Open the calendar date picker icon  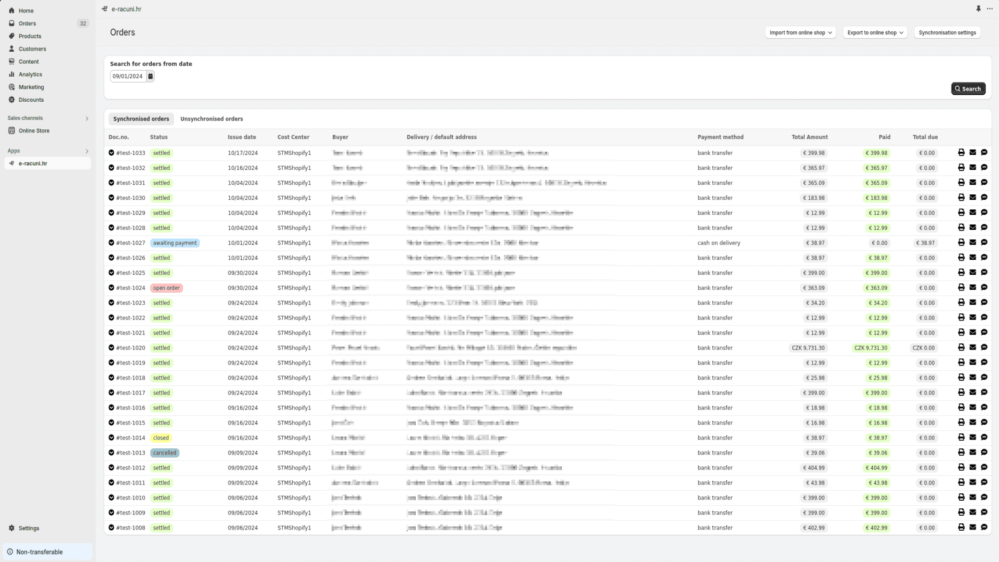(x=150, y=76)
